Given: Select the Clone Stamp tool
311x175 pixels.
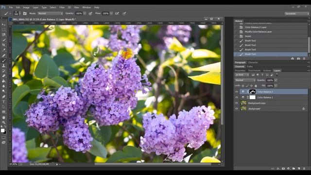Looking at the screenshot, I should coord(3,66).
